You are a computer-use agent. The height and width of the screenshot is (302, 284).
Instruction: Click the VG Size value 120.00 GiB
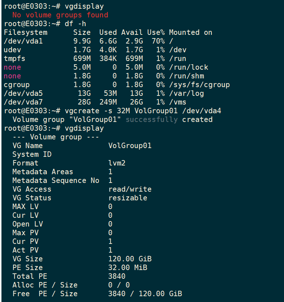[130, 259]
